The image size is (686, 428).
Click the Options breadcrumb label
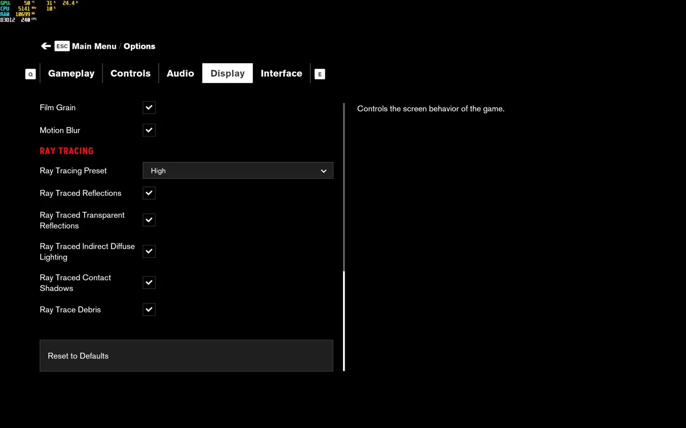(139, 46)
